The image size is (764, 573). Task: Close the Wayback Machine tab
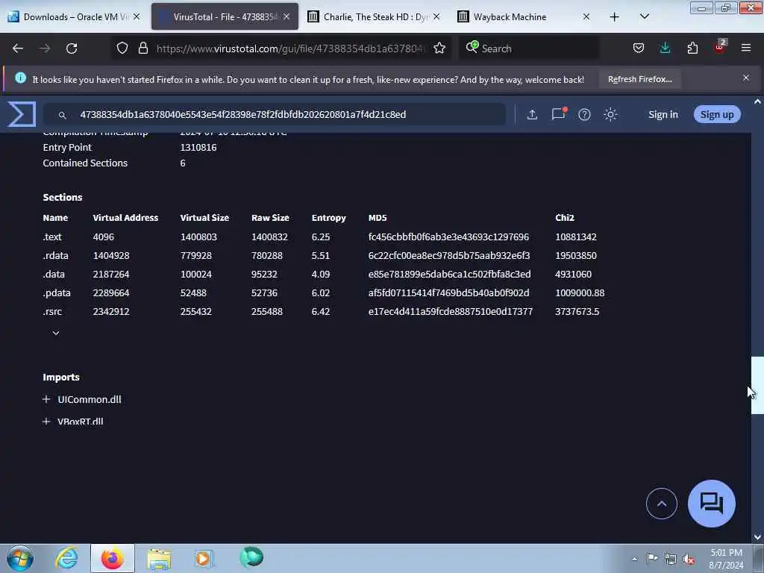pyautogui.click(x=586, y=16)
